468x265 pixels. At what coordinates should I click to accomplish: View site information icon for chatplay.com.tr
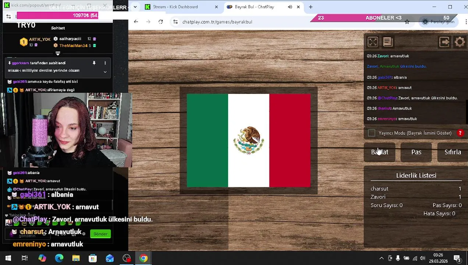(175, 22)
